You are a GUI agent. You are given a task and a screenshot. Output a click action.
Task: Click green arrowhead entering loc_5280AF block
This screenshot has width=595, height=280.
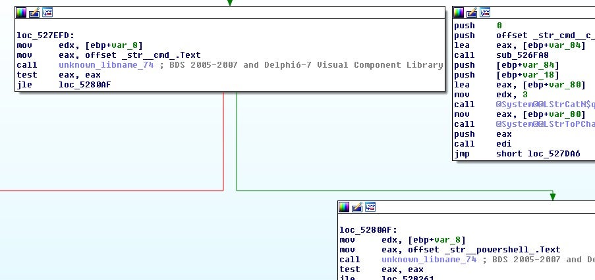pyautogui.click(x=552, y=197)
